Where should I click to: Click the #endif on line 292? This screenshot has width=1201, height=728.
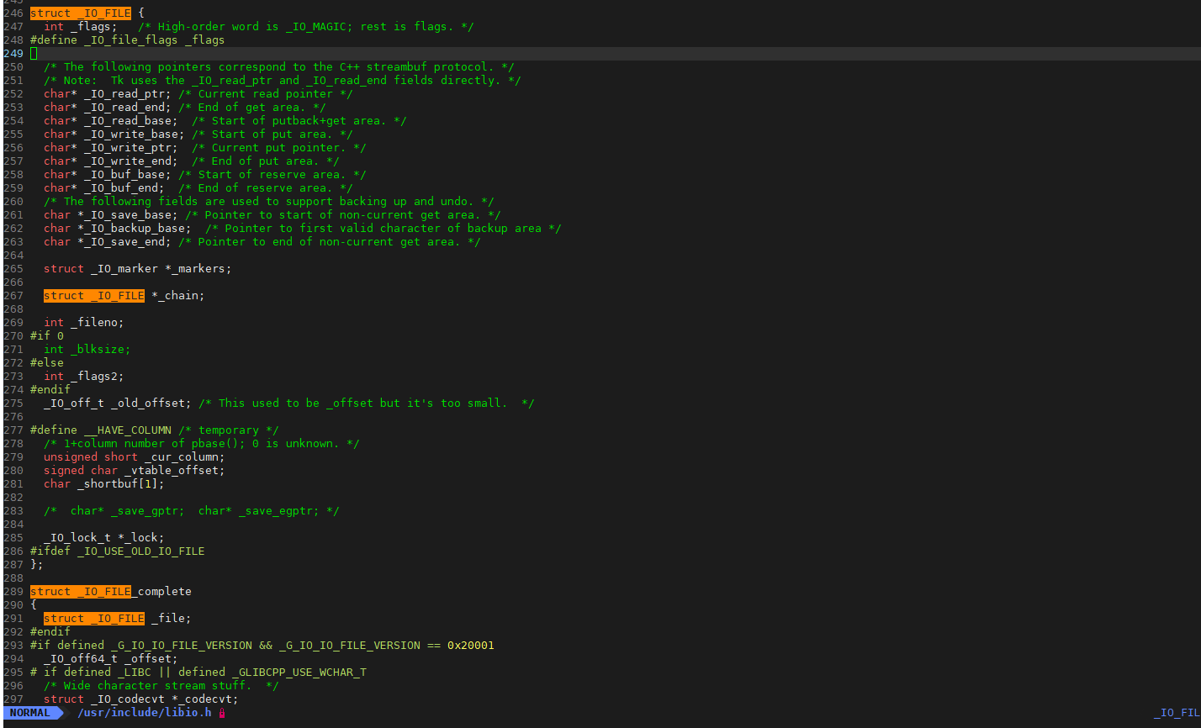pyautogui.click(x=50, y=632)
